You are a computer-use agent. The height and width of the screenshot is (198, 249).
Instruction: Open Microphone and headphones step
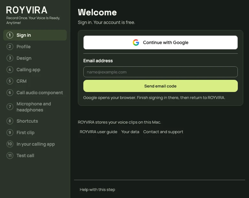coord(35,107)
